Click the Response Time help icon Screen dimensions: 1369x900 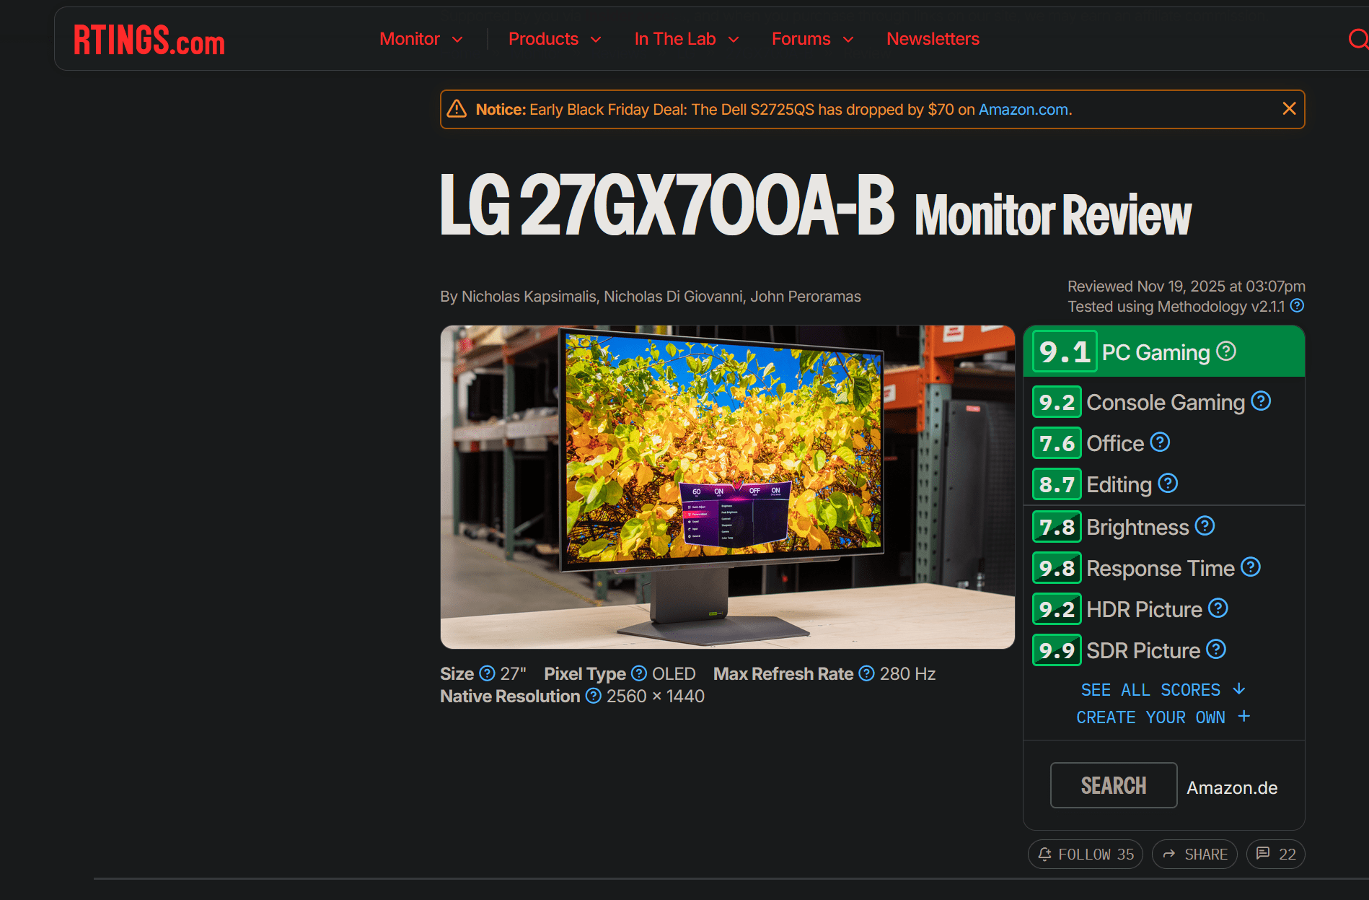[x=1251, y=567]
